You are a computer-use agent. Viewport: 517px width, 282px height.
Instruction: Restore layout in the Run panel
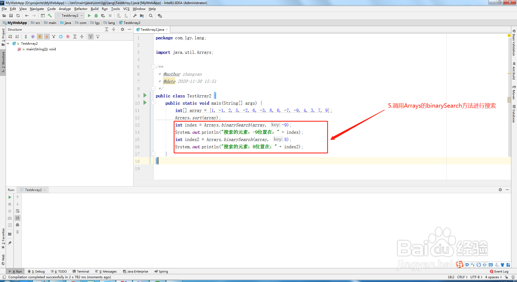pos(10,234)
